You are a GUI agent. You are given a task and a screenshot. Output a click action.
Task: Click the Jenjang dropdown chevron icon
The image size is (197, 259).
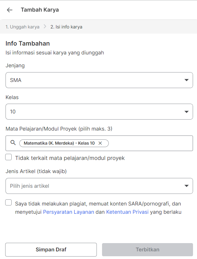pyautogui.click(x=187, y=80)
